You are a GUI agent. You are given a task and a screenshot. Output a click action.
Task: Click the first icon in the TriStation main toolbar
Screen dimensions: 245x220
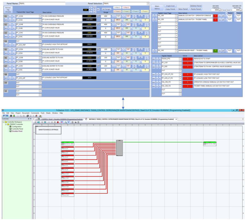point(4,116)
